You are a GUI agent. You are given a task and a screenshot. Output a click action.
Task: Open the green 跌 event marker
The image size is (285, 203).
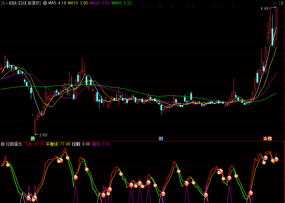pyautogui.click(x=33, y=138)
